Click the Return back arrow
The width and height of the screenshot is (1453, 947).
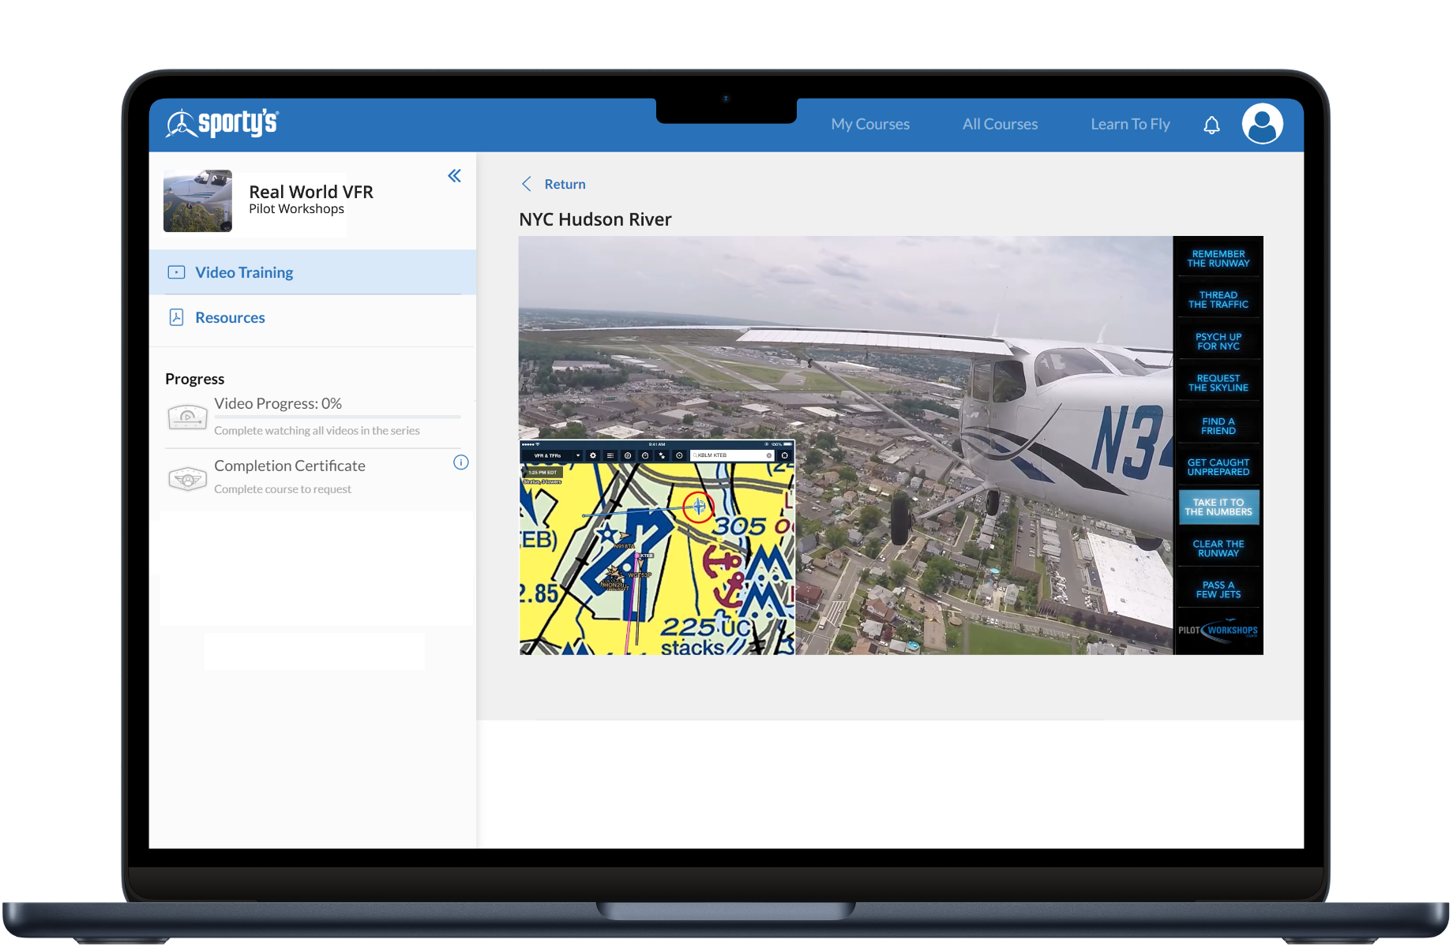pyautogui.click(x=526, y=184)
